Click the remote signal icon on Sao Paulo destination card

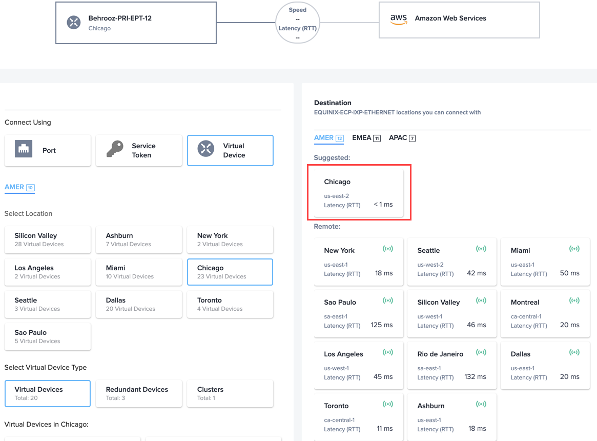387,300
